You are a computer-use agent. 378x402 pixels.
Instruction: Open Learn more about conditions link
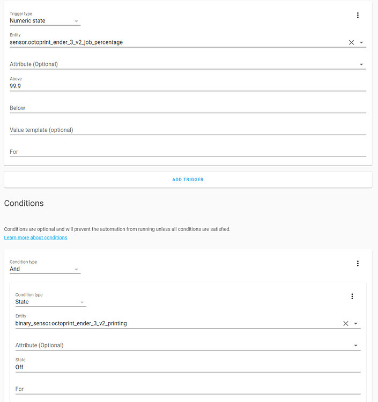pos(35,237)
